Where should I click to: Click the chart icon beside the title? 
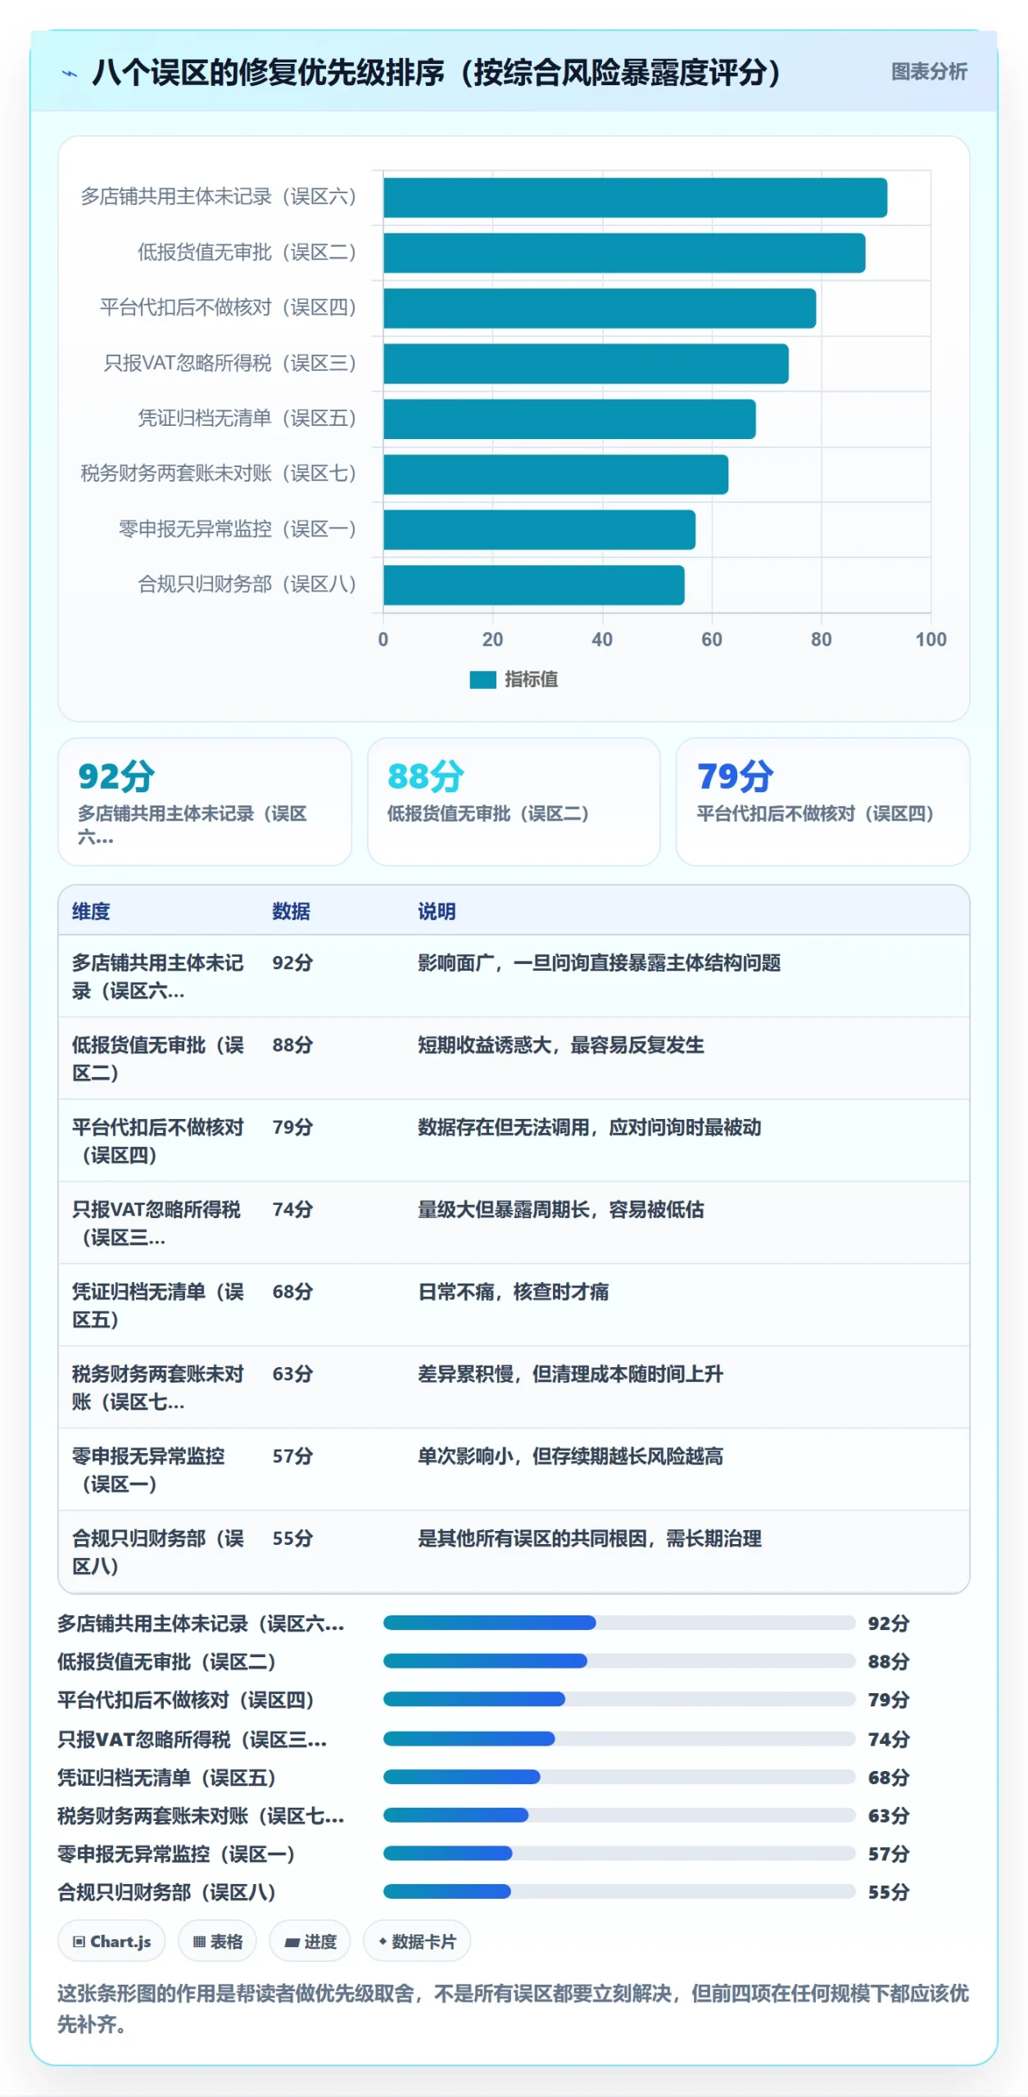click(70, 73)
